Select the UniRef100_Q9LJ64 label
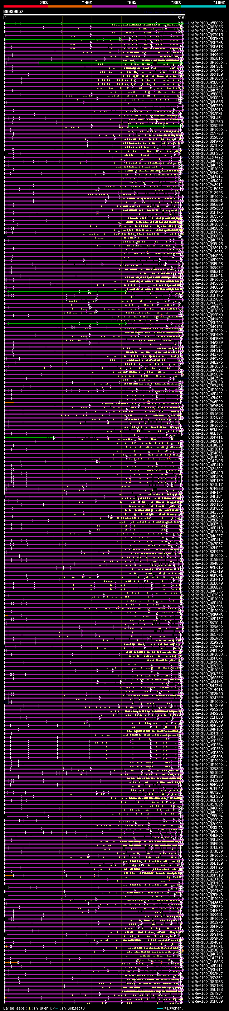The height and width of the screenshot is (1011, 229). point(205,118)
